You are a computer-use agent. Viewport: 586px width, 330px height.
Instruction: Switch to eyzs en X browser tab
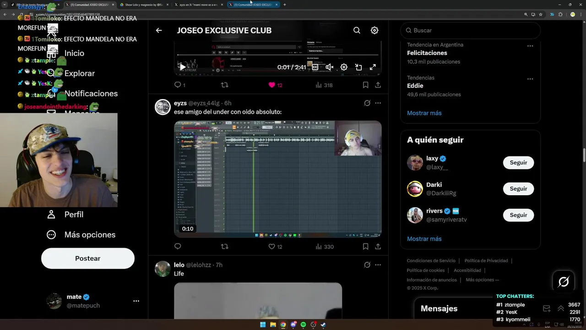[198, 5]
